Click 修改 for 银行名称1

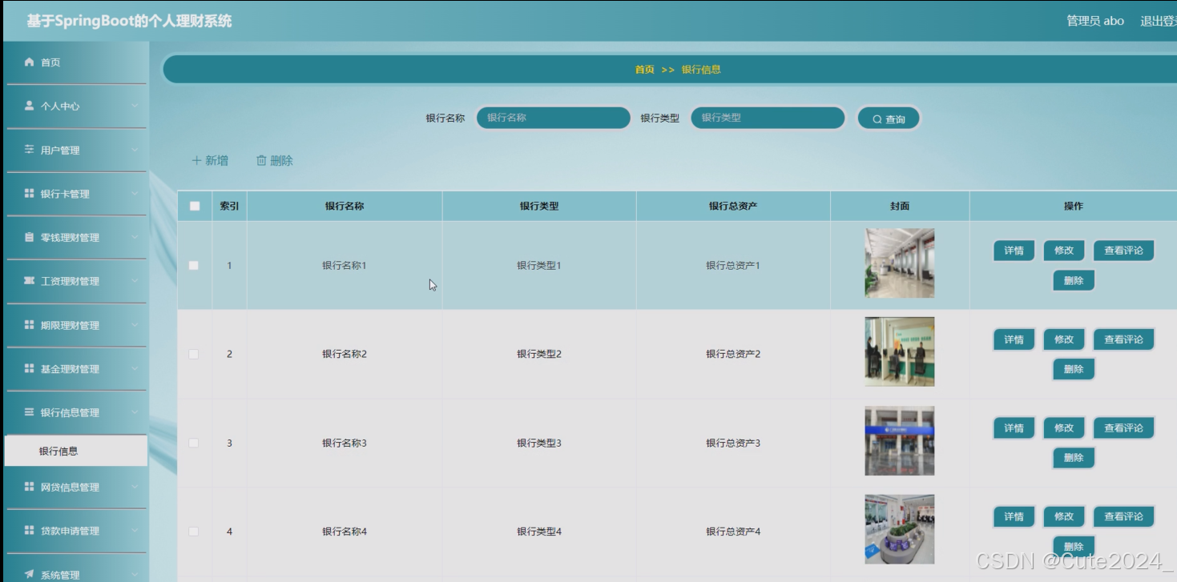(1064, 251)
